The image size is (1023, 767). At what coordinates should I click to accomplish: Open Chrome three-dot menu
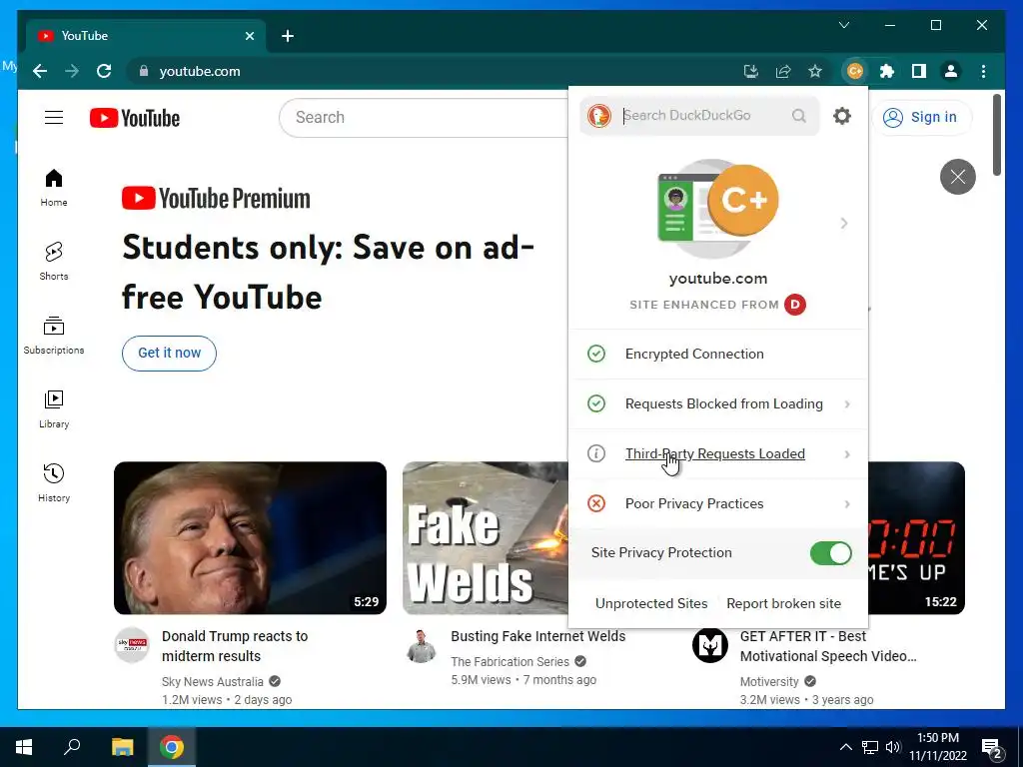pyautogui.click(x=983, y=71)
